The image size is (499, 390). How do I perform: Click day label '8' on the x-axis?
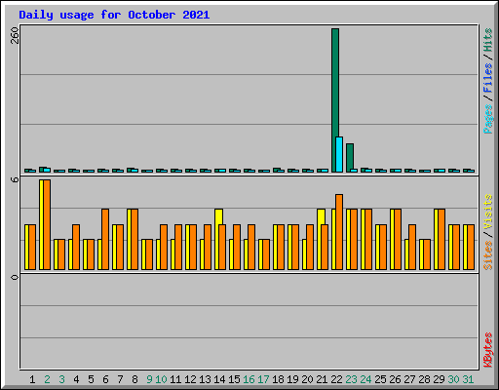coord(134,379)
